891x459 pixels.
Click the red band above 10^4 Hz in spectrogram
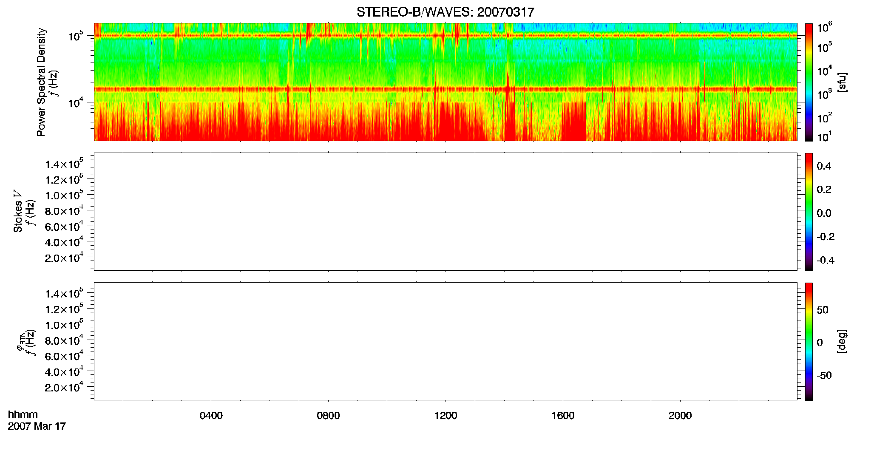pyautogui.click(x=445, y=89)
